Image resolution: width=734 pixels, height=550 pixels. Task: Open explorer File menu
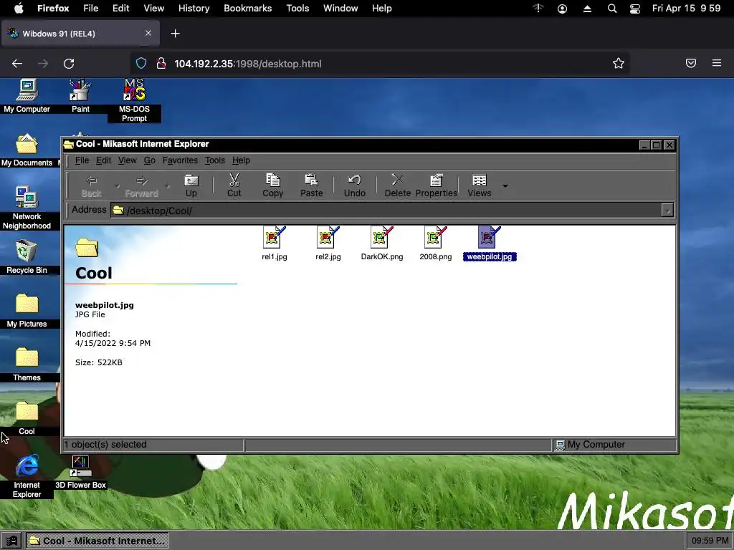(x=82, y=160)
